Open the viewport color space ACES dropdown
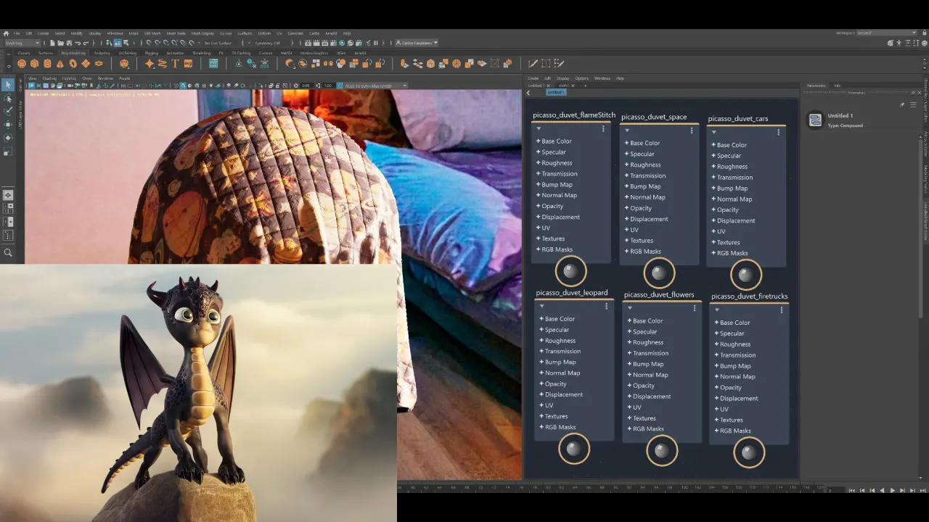Image resolution: width=929 pixels, height=522 pixels. click(x=376, y=86)
